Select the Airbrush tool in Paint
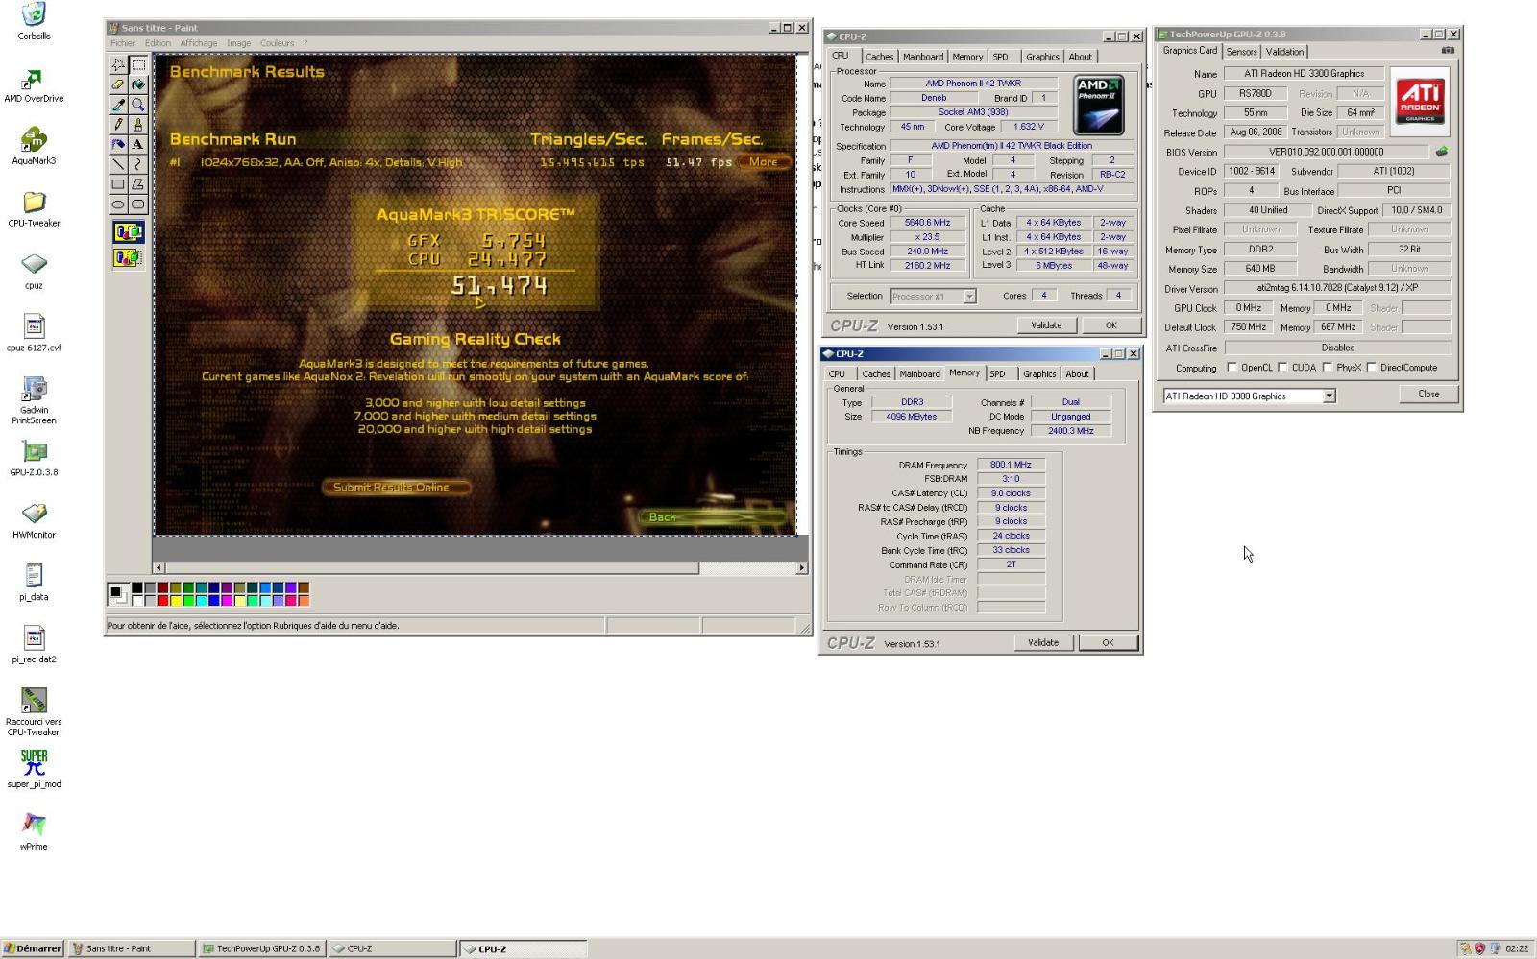 [x=118, y=144]
